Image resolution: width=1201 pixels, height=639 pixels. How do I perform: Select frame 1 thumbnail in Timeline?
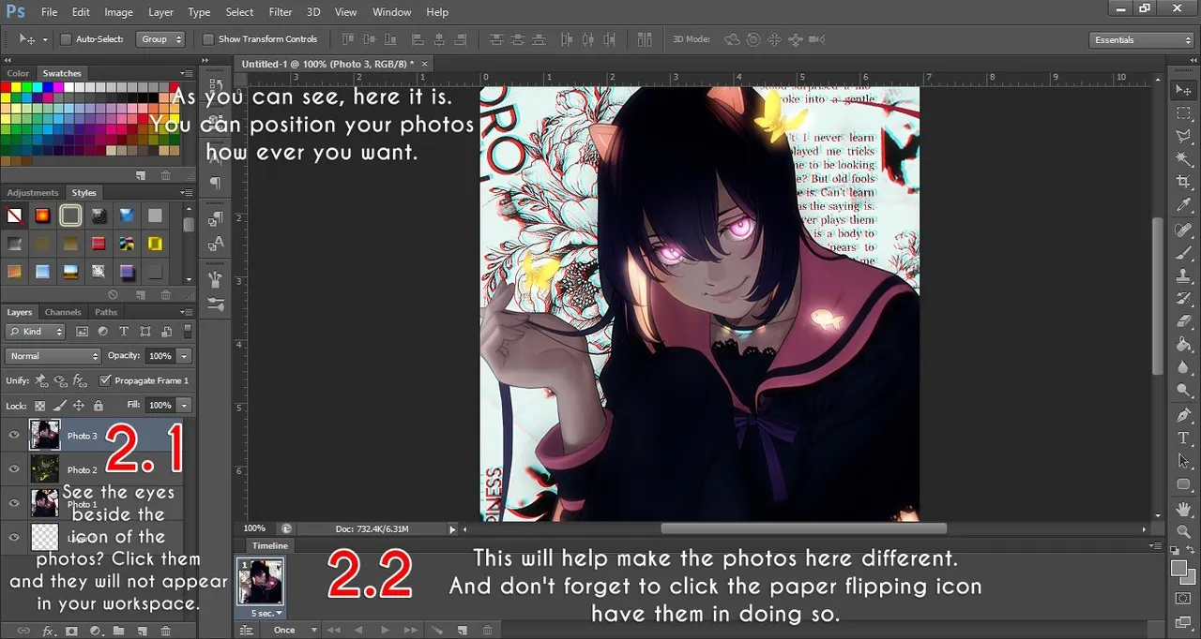[260, 582]
